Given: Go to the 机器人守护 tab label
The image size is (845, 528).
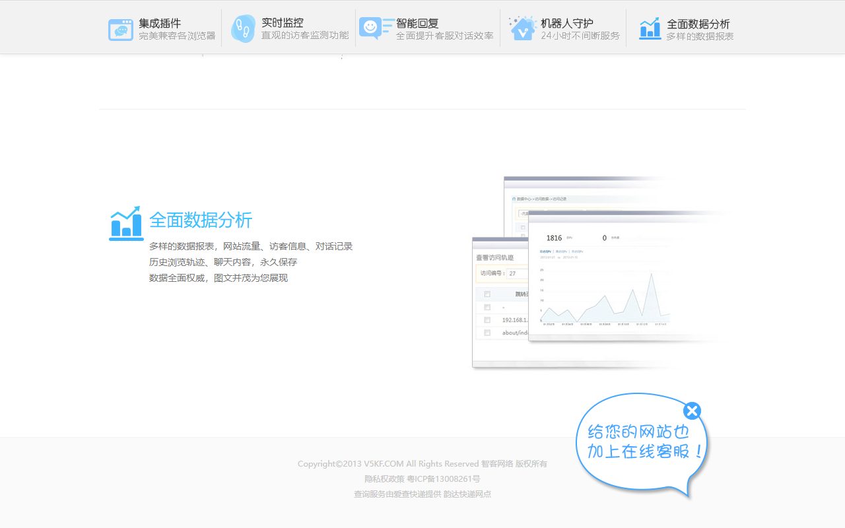Looking at the screenshot, I should coord(567,23).
